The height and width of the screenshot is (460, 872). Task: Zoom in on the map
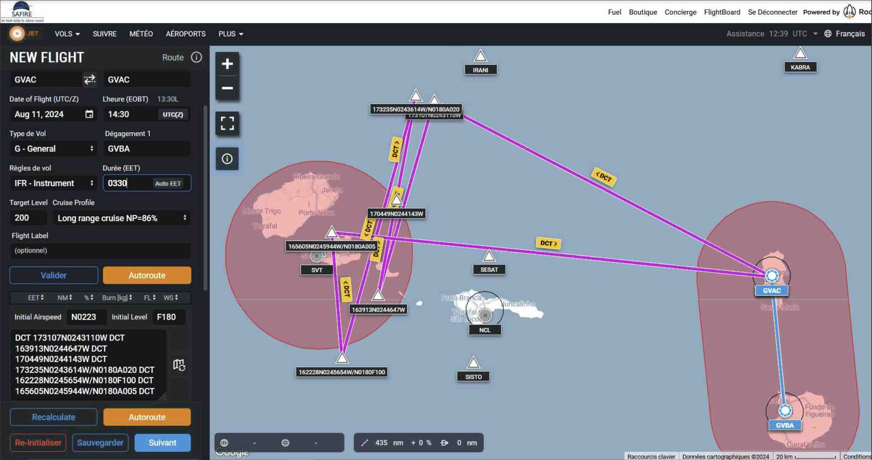(227, 64)
